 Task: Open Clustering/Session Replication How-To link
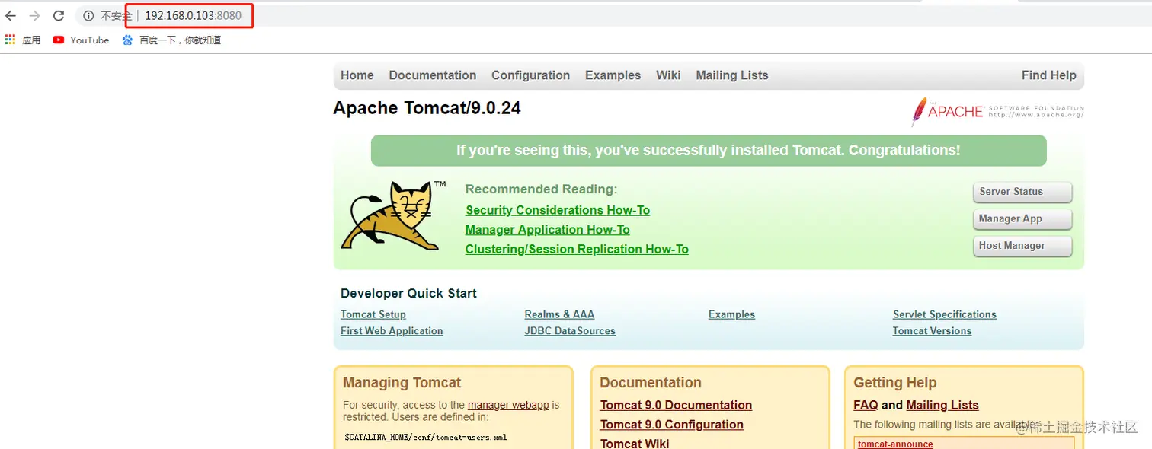tap(577, 249)
